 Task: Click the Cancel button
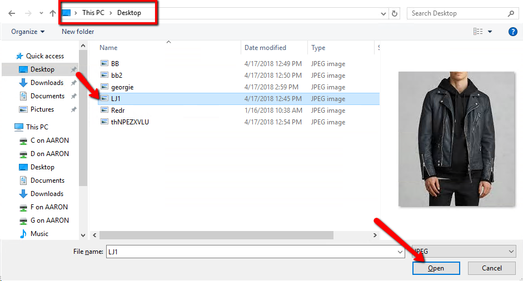(x=491, y=268)
